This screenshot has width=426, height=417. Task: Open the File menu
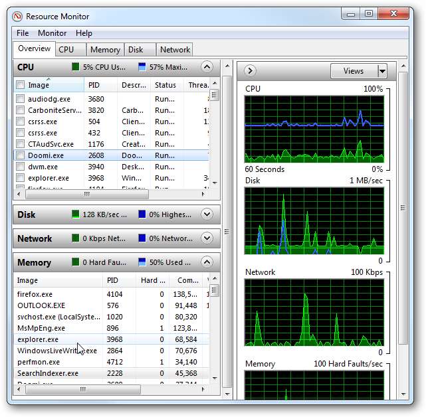(x=23, y=33)
